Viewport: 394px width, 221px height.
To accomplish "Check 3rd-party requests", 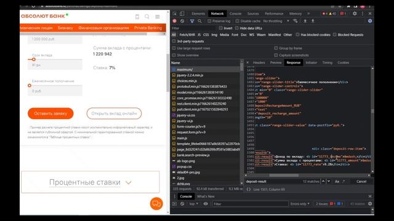I will [x=174, y=41].
